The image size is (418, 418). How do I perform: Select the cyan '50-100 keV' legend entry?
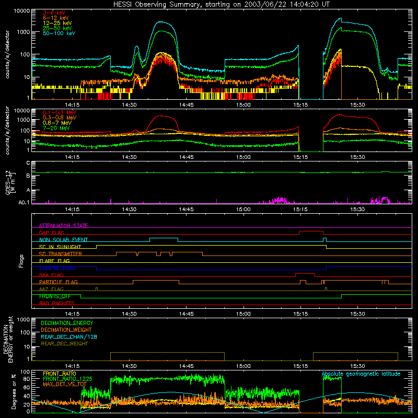(x=59, y=33)
